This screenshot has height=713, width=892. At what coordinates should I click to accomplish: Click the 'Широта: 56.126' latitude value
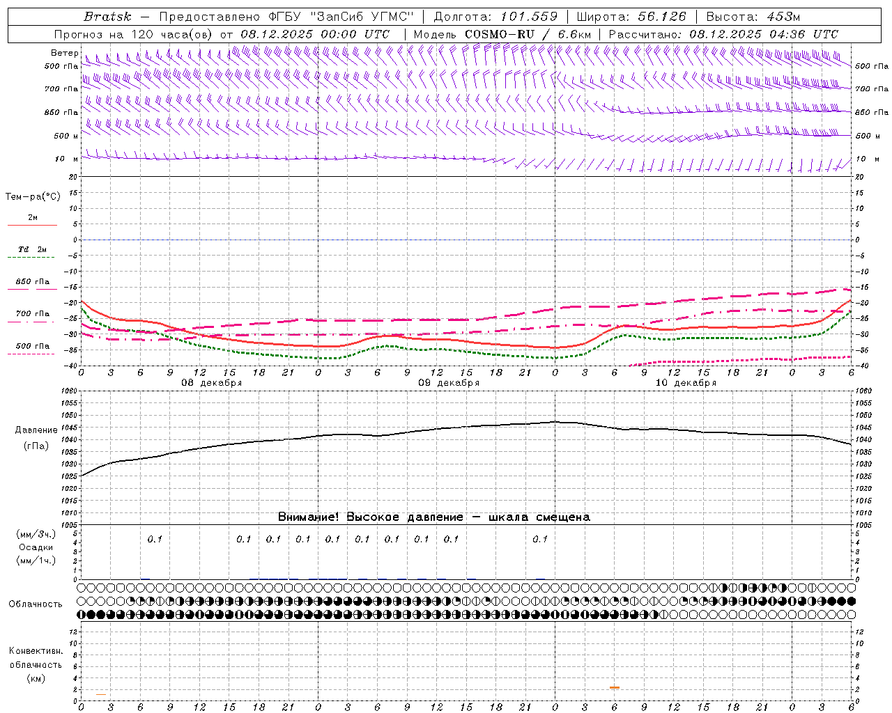[631, 17]
